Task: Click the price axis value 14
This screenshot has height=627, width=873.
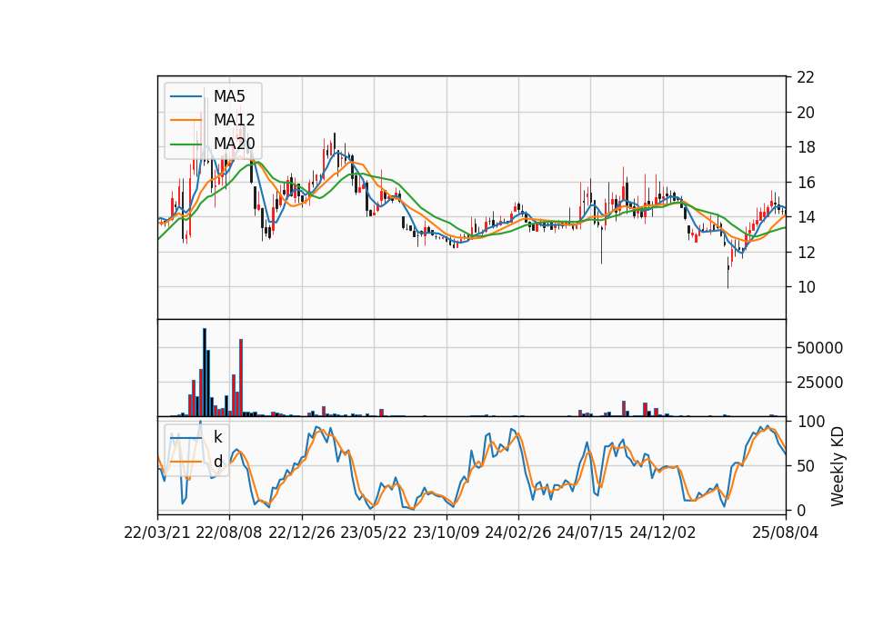Action: coord(806,217)
